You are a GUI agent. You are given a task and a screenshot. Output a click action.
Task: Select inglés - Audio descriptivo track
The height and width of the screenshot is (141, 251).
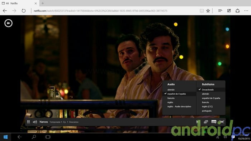(x=179, y=107)
